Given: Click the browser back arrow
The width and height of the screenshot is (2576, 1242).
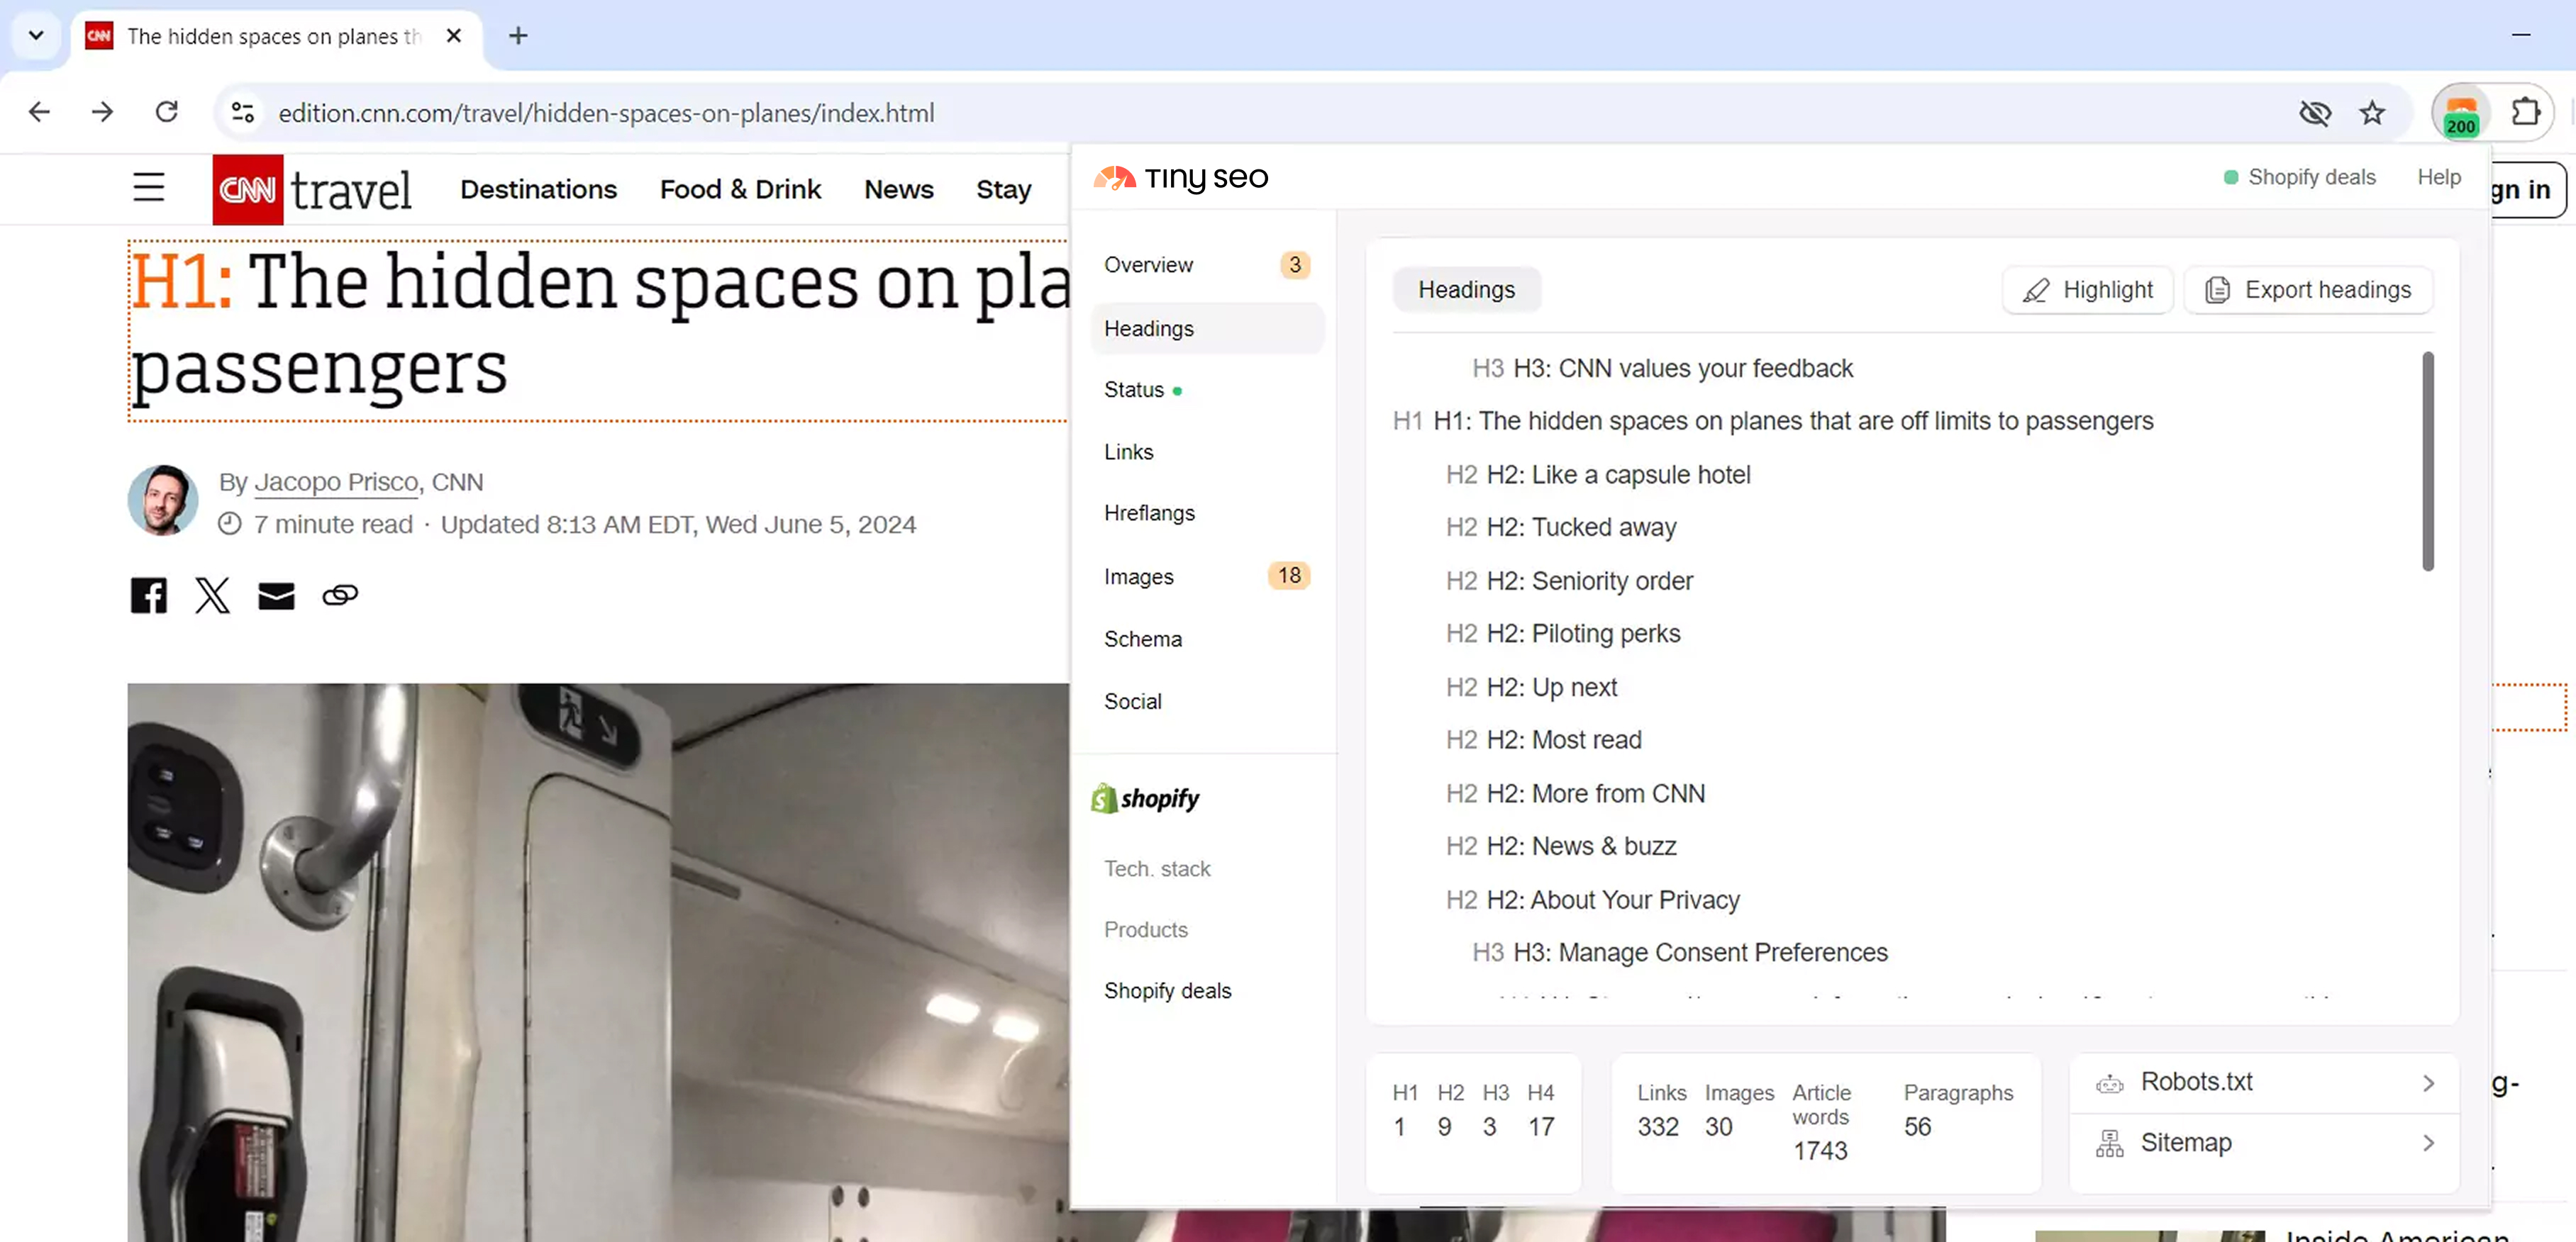Looking at the screenshot, I should tap(40, 112).
